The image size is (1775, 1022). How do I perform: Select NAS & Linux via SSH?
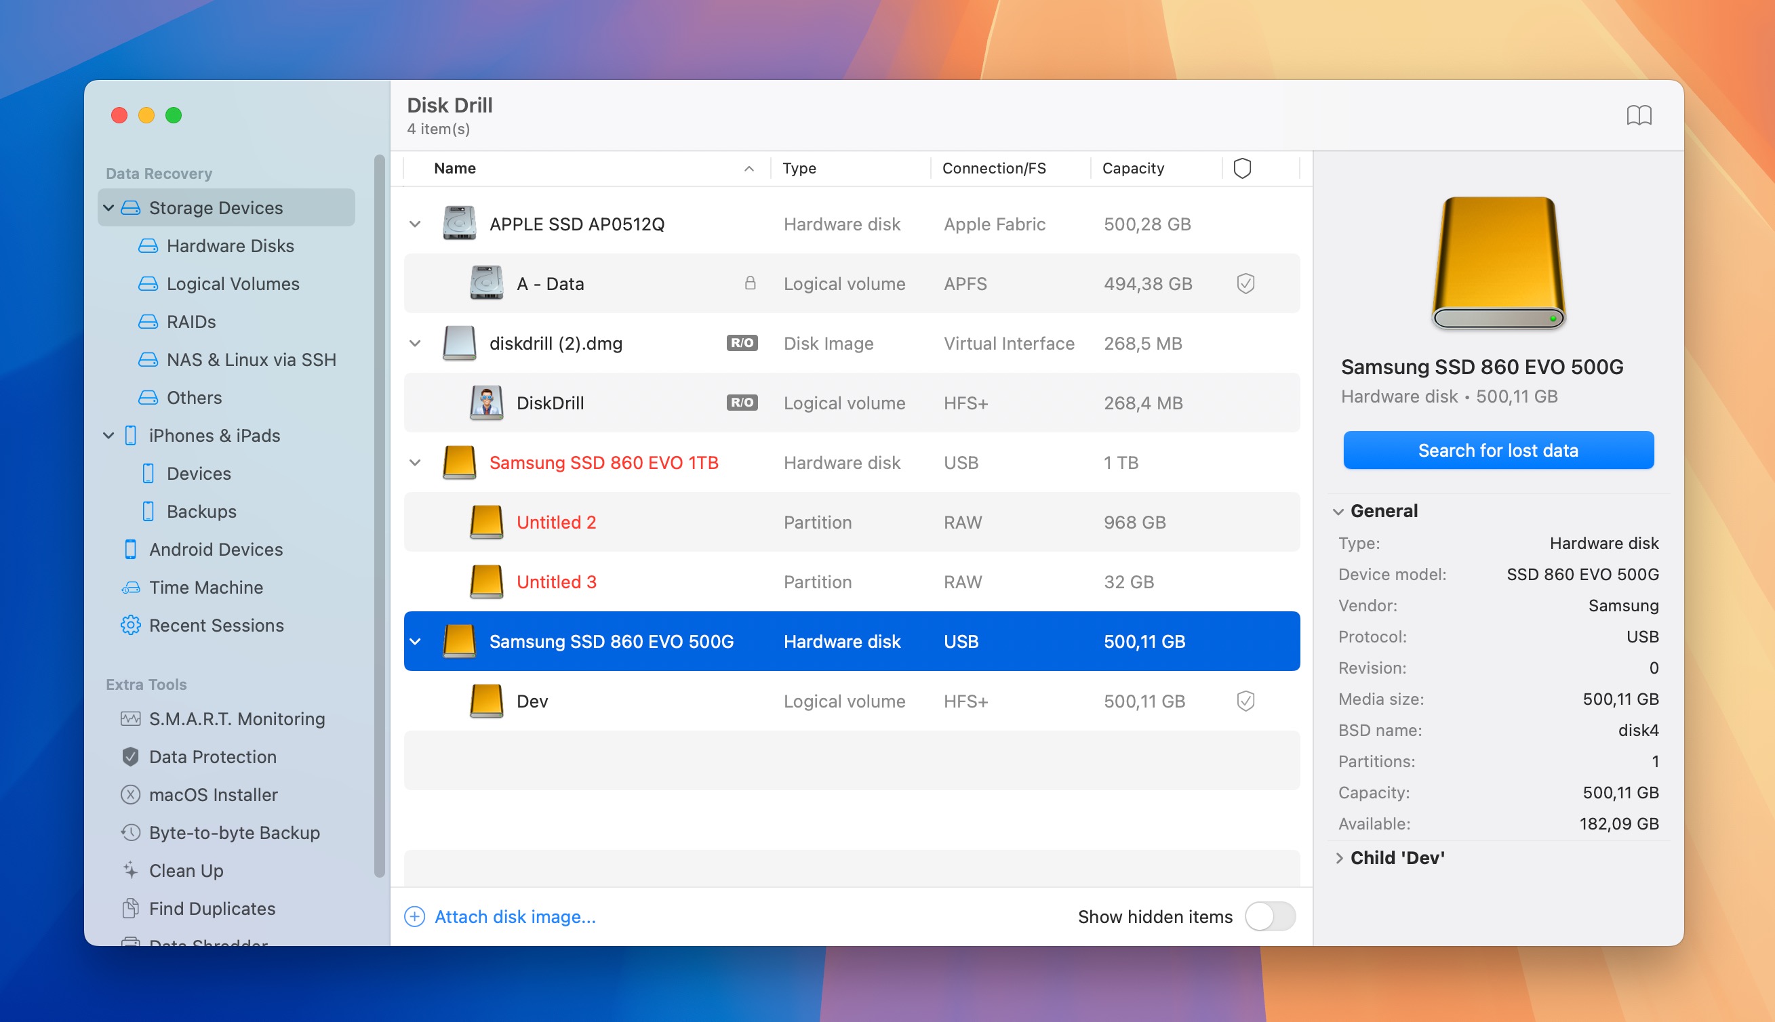[237, 359]
